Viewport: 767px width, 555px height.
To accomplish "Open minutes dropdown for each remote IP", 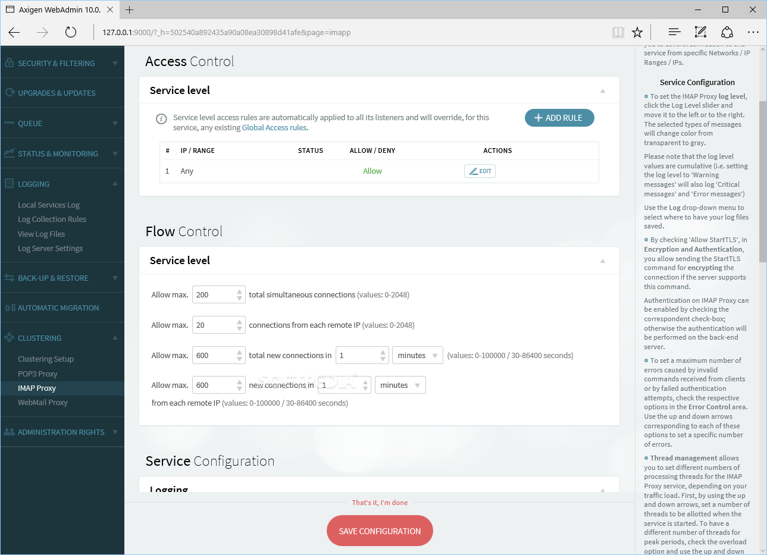I will (400, 385).
